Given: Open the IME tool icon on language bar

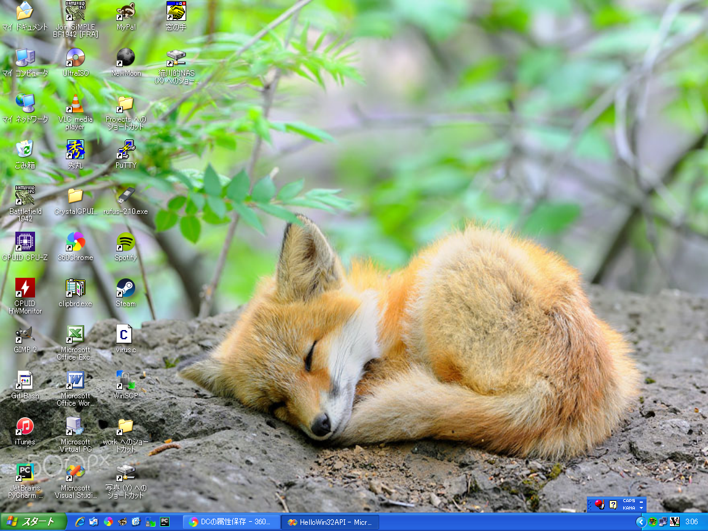Looking at the screenshot, I should coord(600,505).
